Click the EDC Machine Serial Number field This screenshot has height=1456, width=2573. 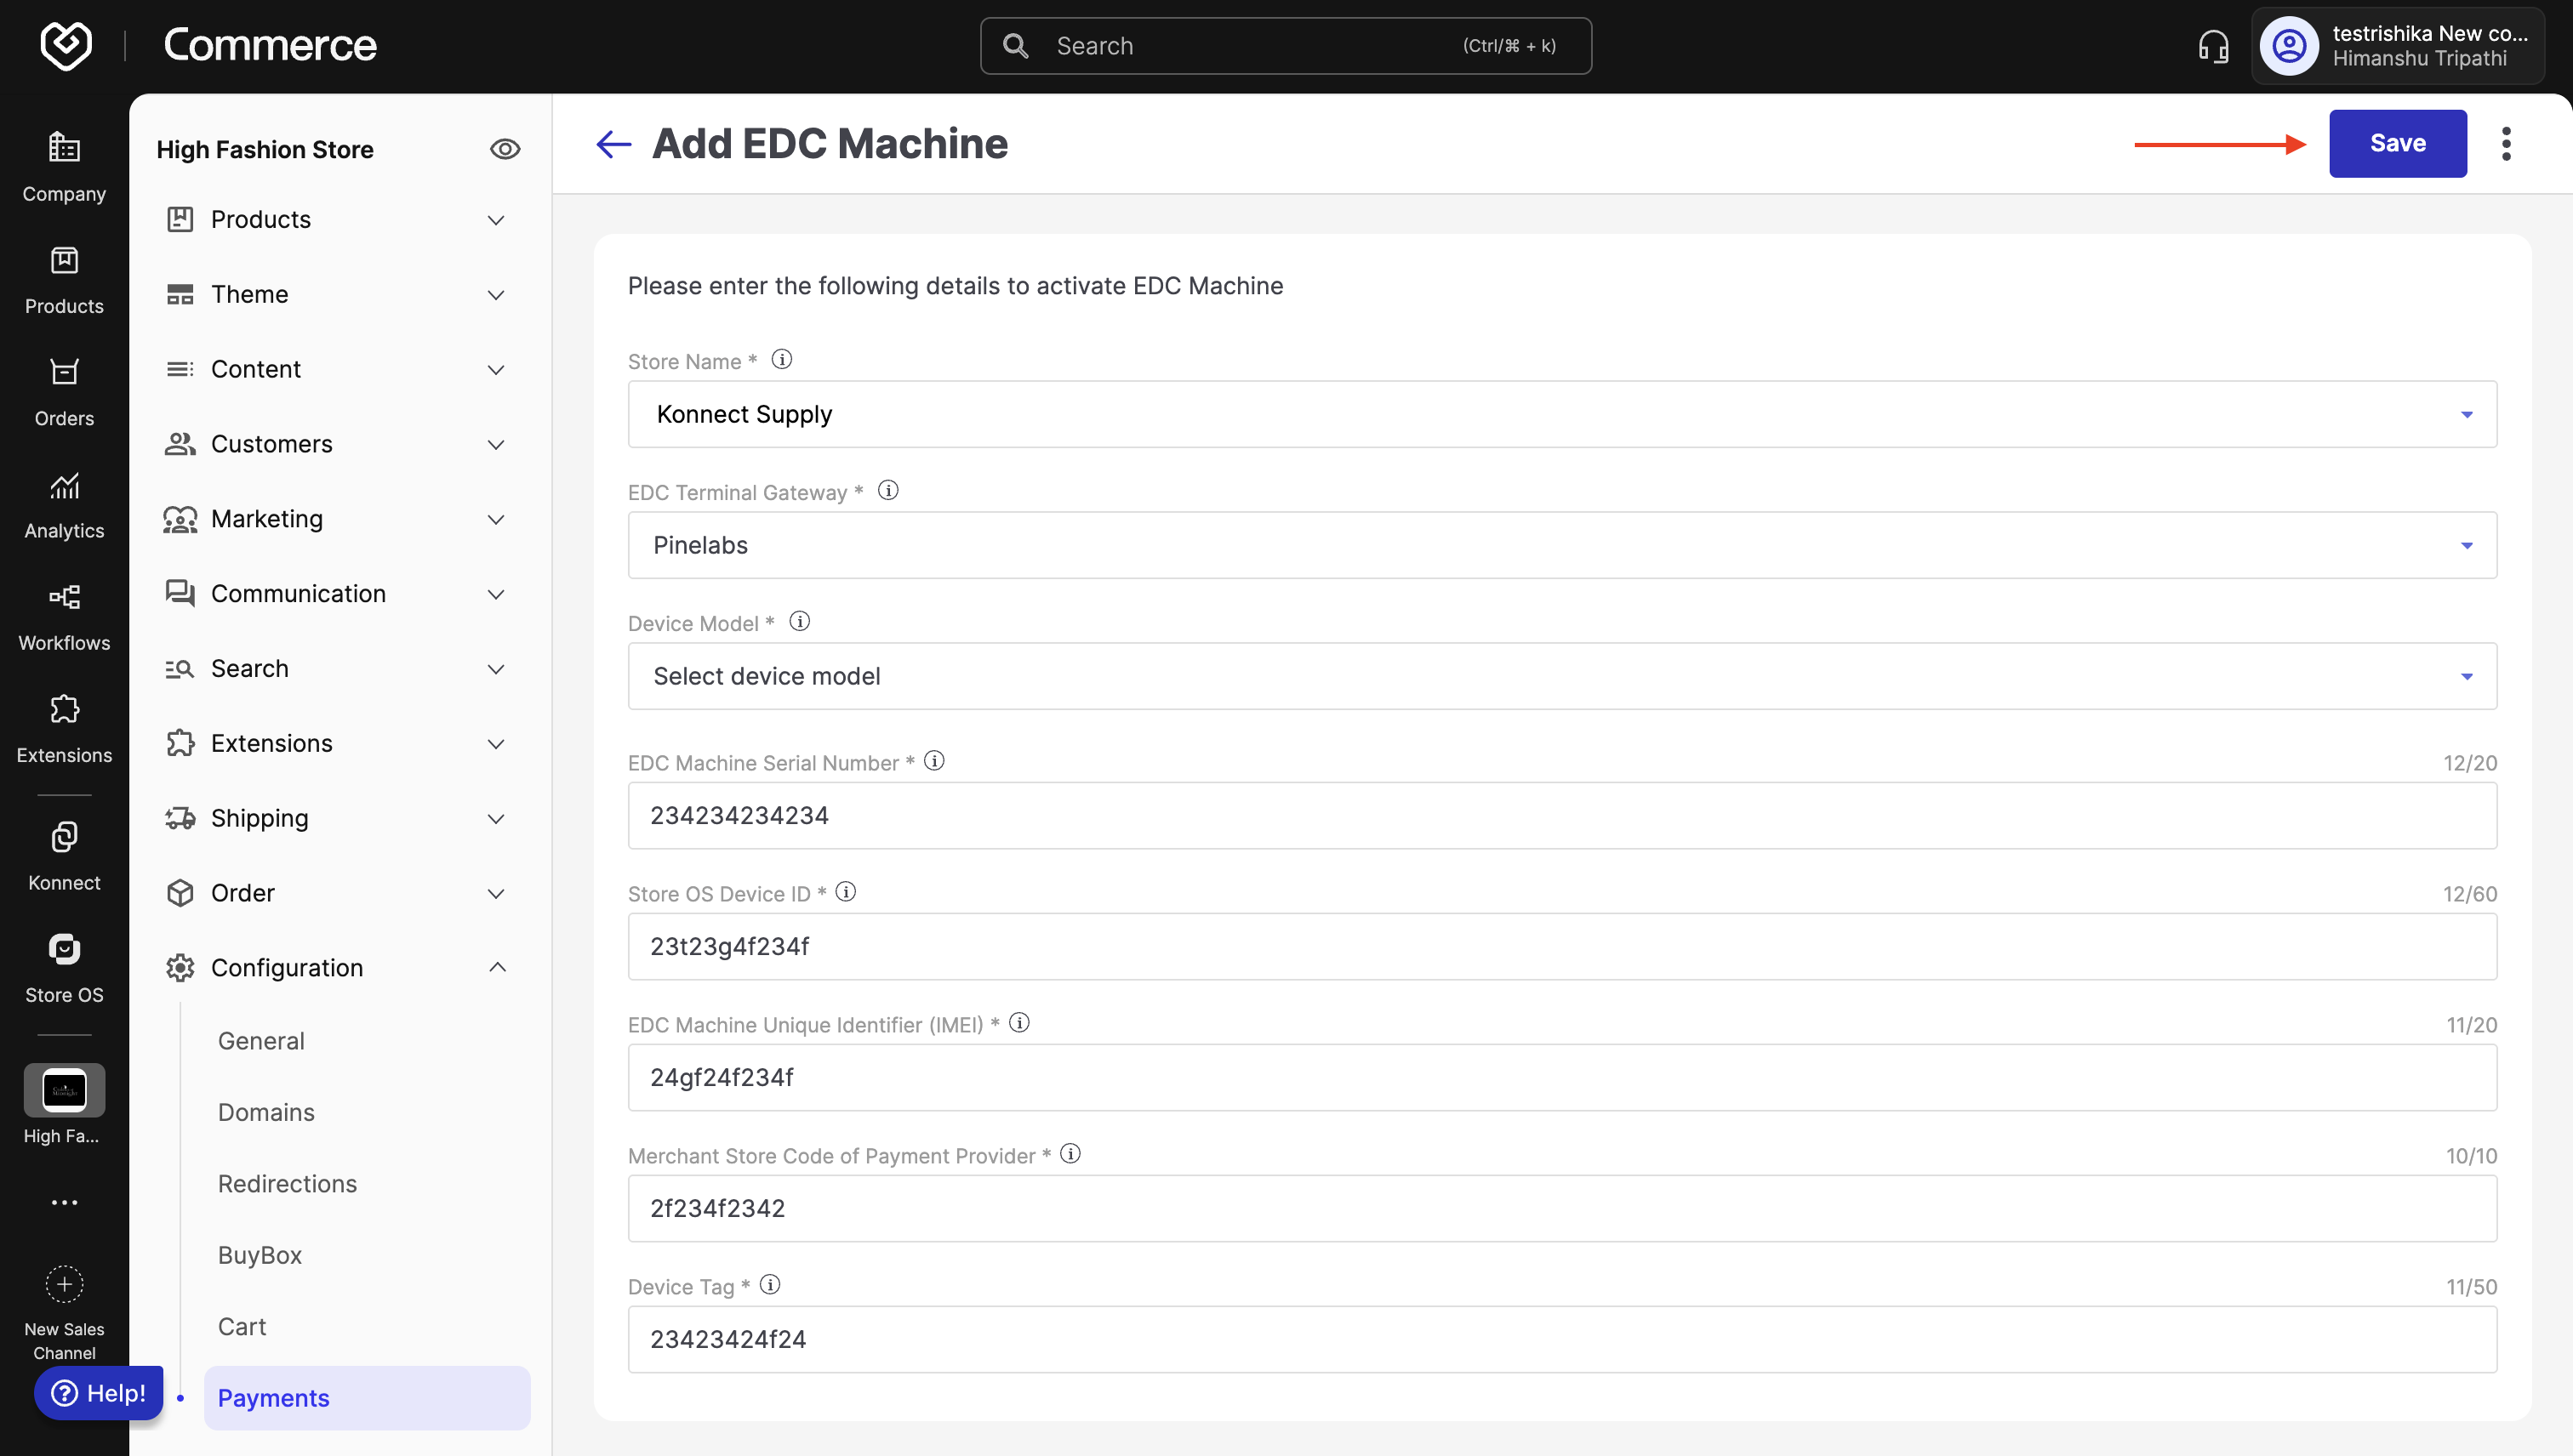1561,815
